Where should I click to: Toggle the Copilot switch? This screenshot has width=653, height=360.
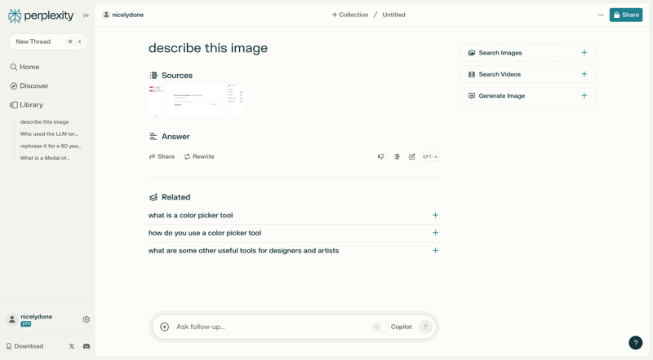tap(380, 327)
